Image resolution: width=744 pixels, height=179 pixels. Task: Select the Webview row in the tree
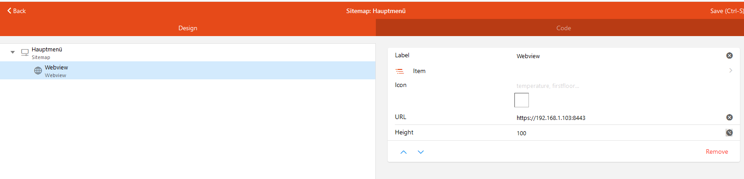(187, 71)
